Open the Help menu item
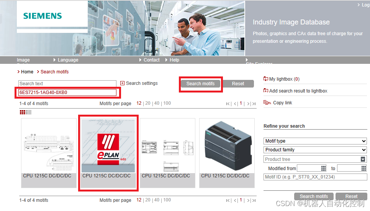 point(174,60)
